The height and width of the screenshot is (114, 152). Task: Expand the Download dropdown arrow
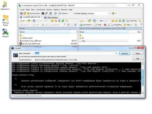click(x=92, y=25)
